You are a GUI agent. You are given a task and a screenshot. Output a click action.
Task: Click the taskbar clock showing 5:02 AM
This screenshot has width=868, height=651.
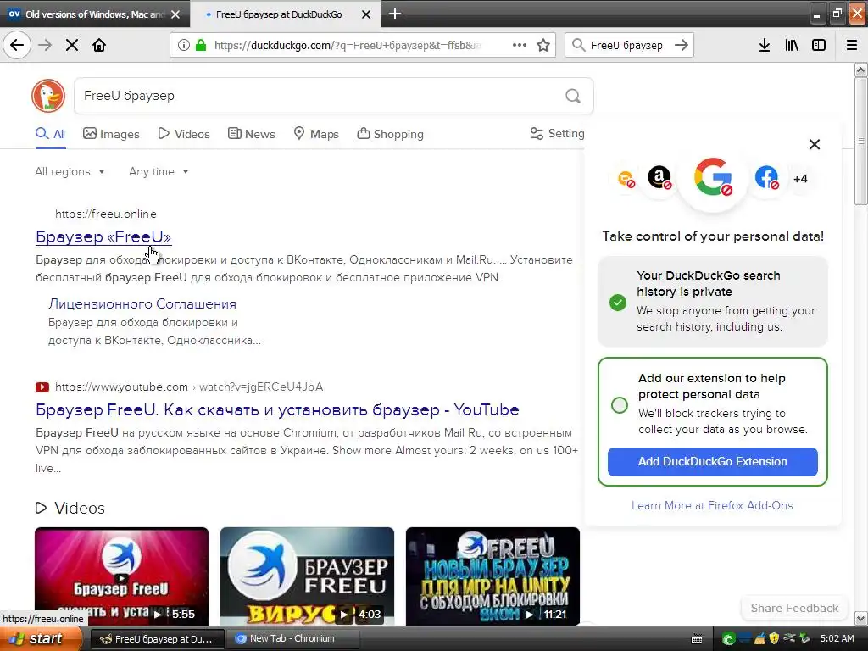[837, 639]
